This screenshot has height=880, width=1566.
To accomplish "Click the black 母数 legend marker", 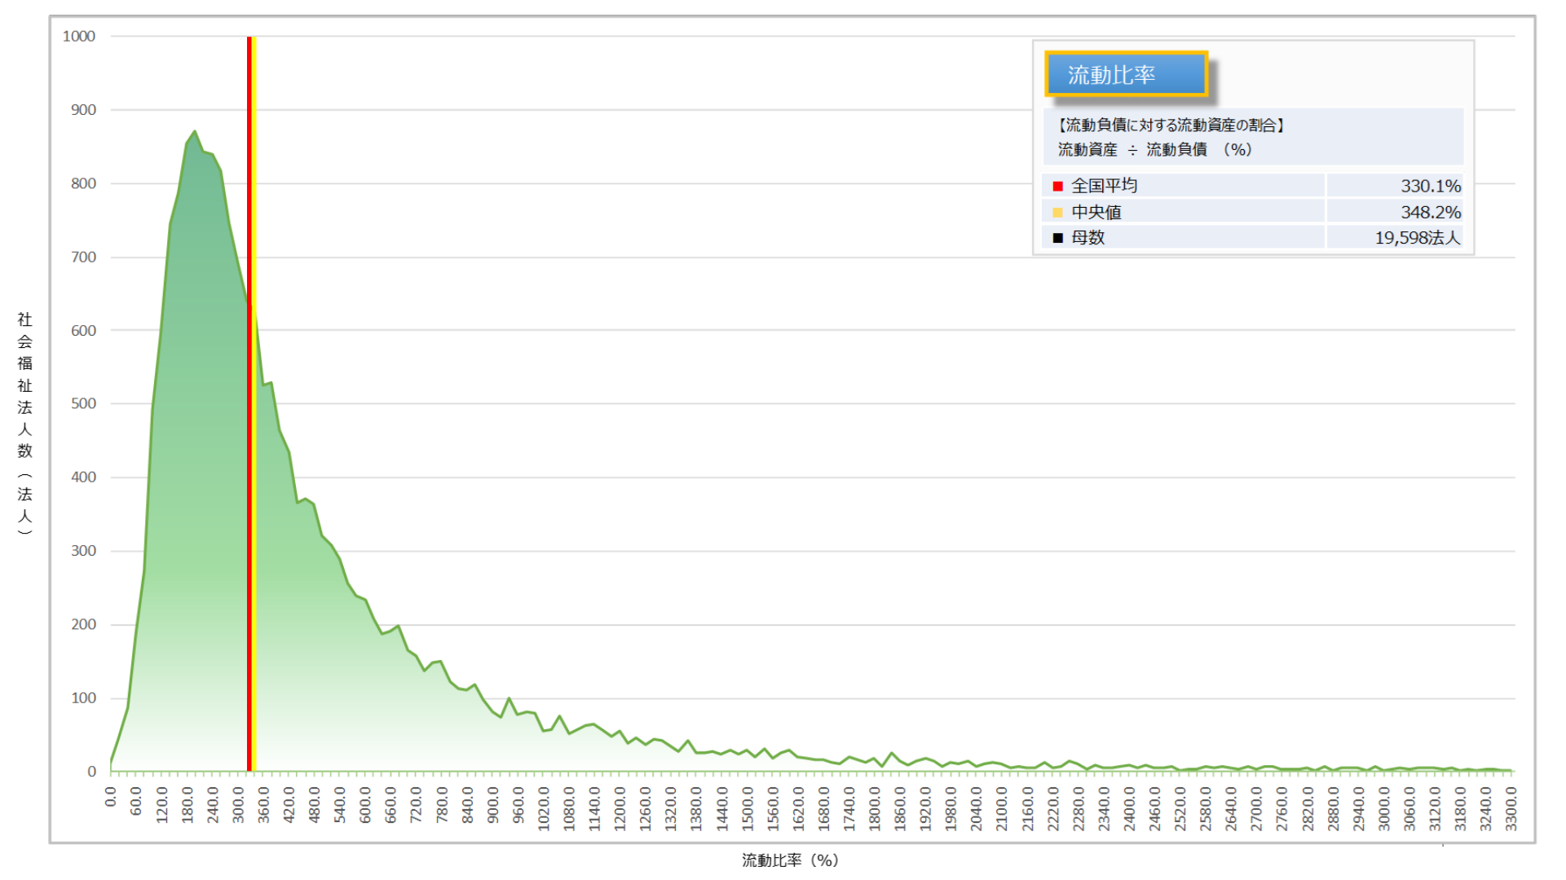I will click(x=1057, y=238).
